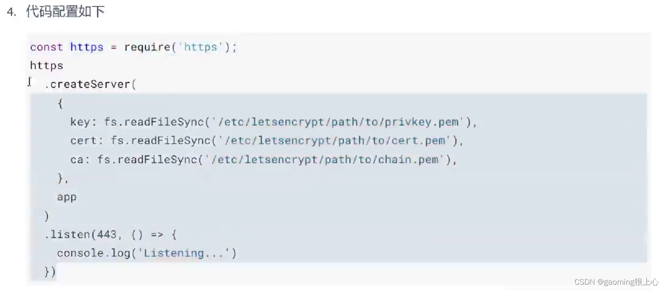Viewport: 665px width, 290px height.
Task: Click the CSDN @gaoming watermark text
Action: 616,282
